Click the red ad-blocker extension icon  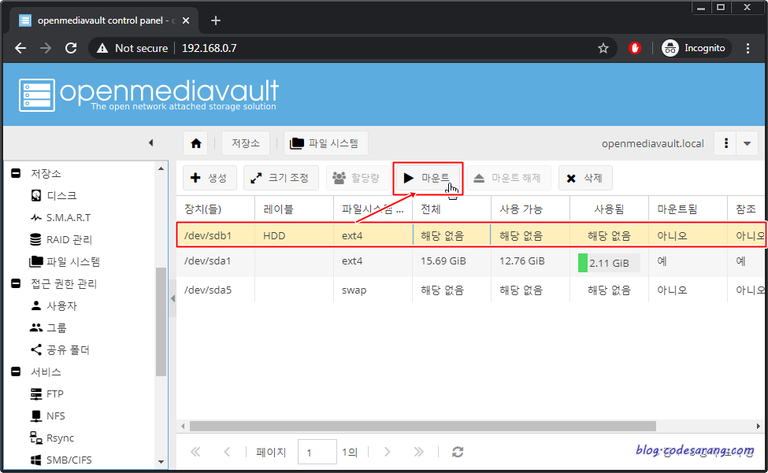click(x=635, y=48)
